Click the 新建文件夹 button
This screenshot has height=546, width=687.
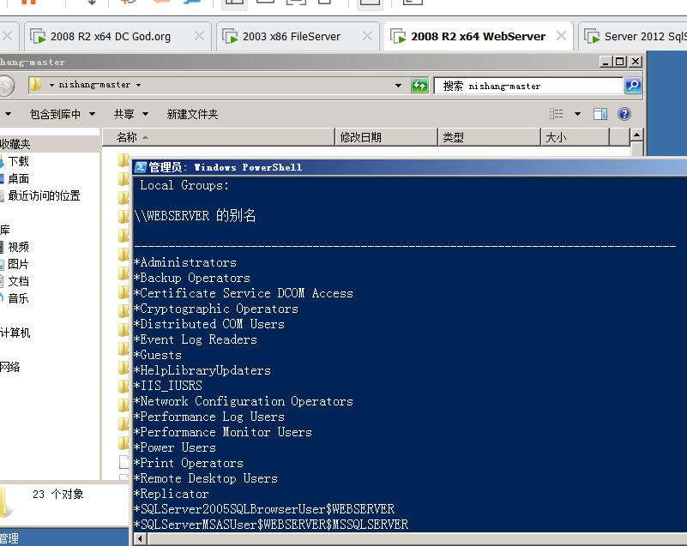click(192, 114)
